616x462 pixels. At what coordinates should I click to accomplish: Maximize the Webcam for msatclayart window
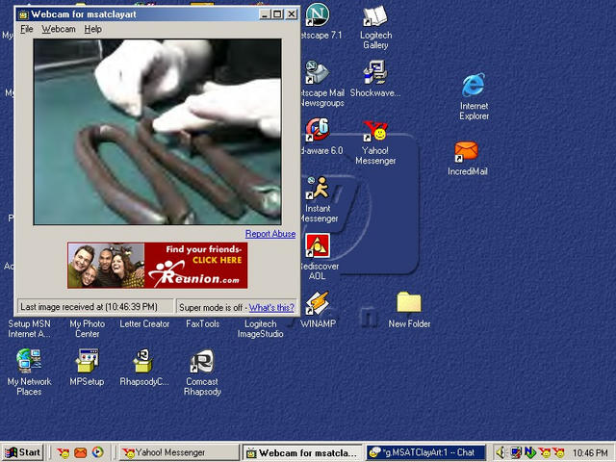click(x=277, y=14)
